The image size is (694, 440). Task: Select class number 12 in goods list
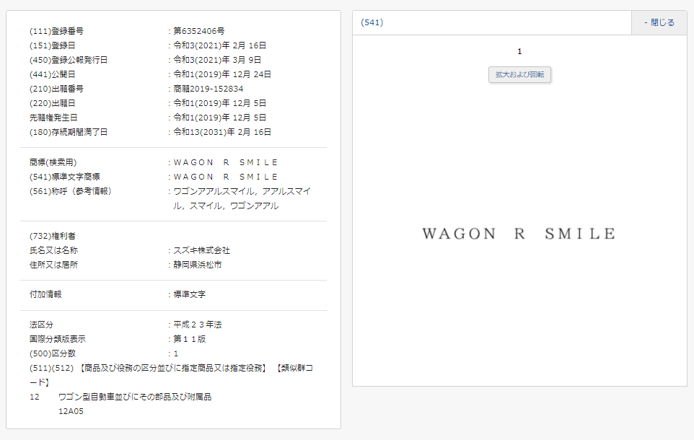pos(35,397)
